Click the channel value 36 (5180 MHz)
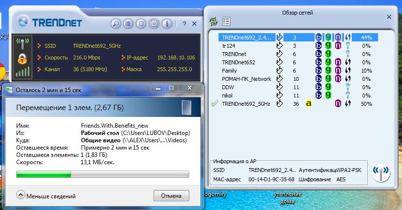402x210 pixels. point(90,69)
